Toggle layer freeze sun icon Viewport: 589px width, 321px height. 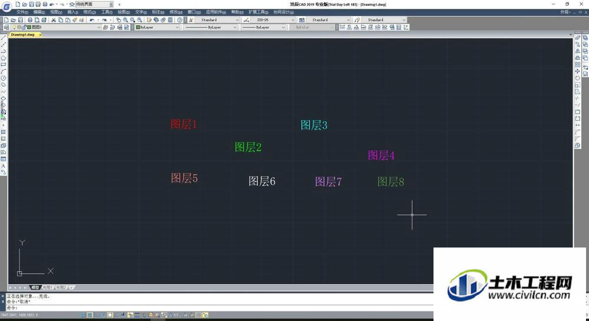pyautogui.click(x=19, y=28)
